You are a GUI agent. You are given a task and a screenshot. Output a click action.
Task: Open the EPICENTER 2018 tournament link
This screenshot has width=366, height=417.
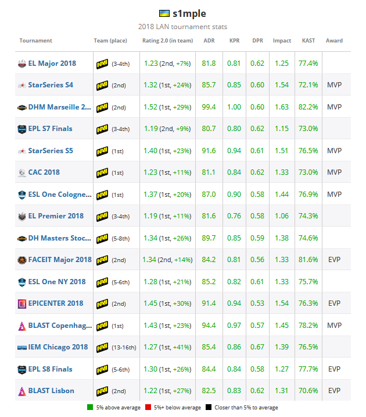pyautogui.click(x=56, y=303)
